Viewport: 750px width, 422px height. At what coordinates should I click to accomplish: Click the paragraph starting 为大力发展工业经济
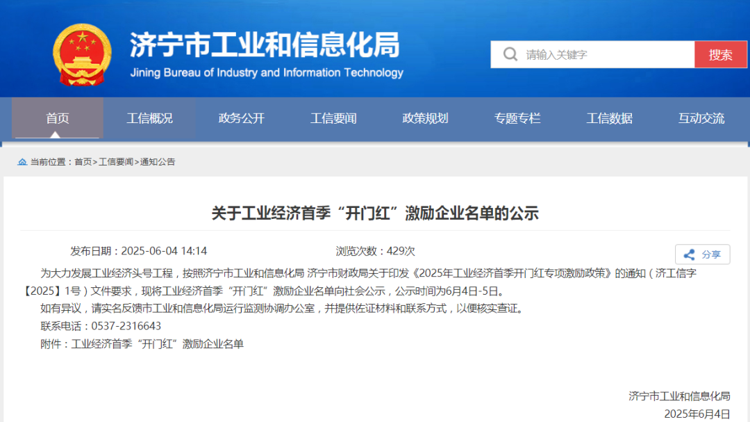360,282
